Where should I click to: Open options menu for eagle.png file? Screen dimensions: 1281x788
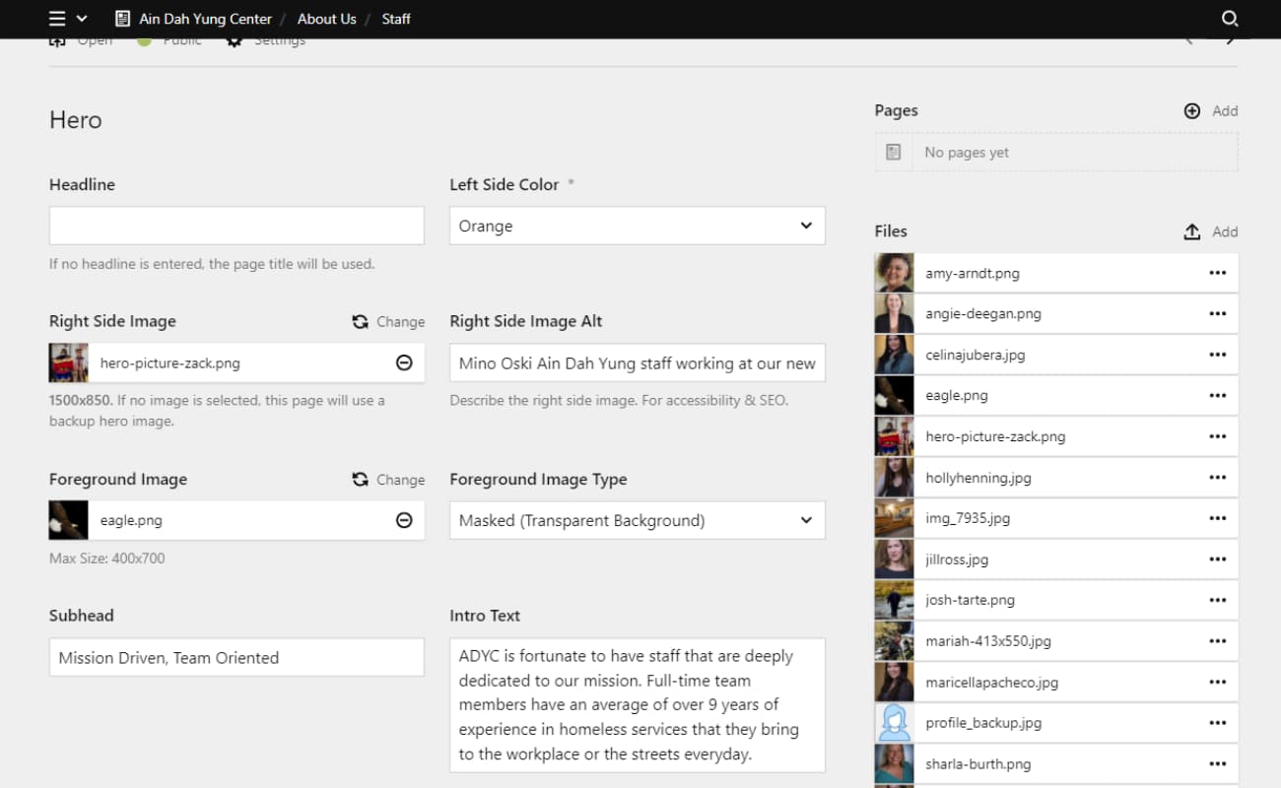pos(1217,395)
